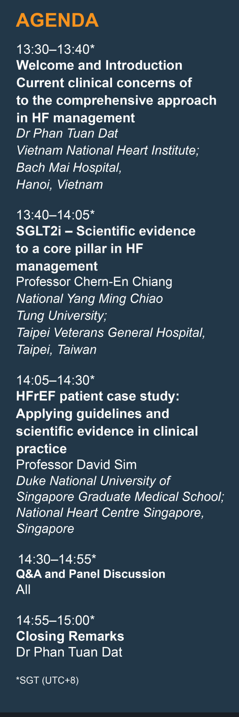This screenshot has width=239, height=717.
Task: Click the Closing Remarks session title
Action: tap(70, 636)
